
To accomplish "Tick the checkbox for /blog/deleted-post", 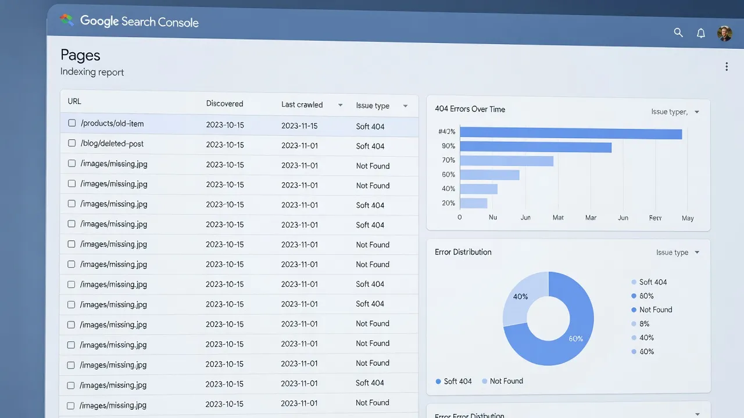I will [72, 143].
